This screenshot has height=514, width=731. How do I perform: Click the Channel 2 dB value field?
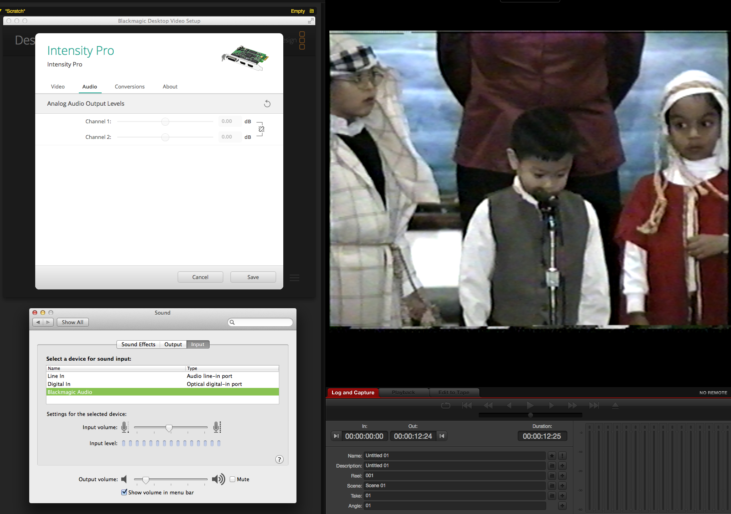[x=230, y=137]
